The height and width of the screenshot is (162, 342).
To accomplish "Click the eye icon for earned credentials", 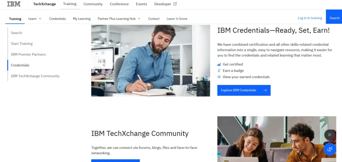I will pyautogui.click(x=219, y=77).
